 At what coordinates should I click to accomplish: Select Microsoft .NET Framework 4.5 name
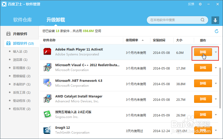[x=79, y=81]
